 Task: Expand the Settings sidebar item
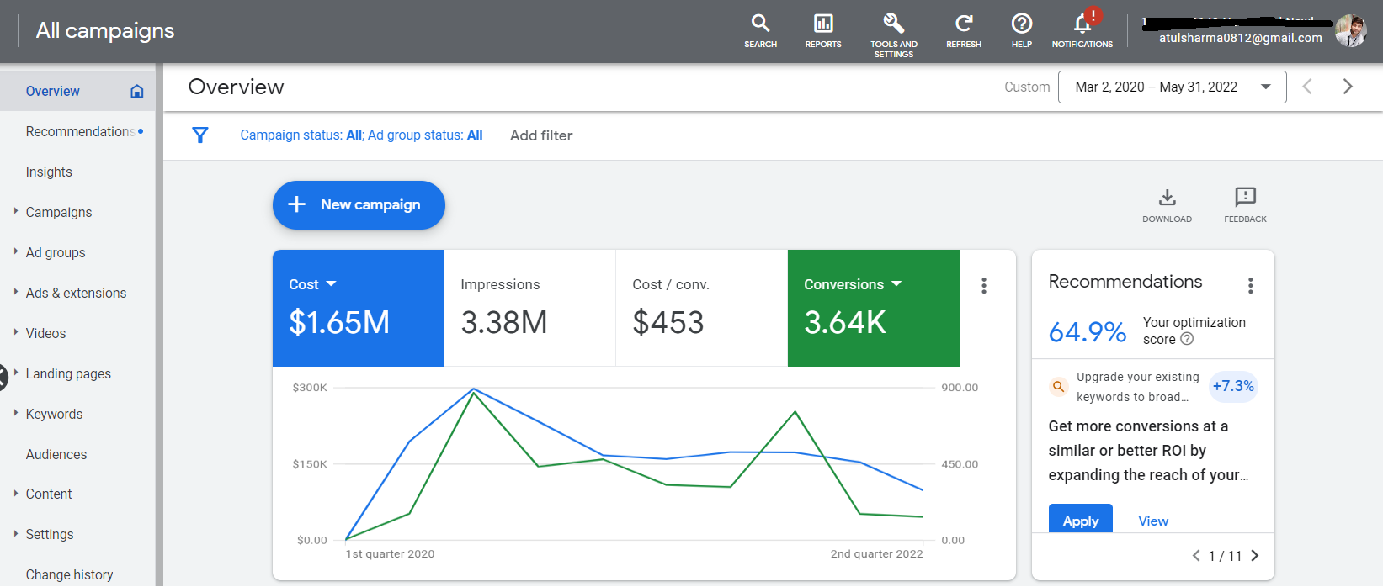[x=16, y=533]
